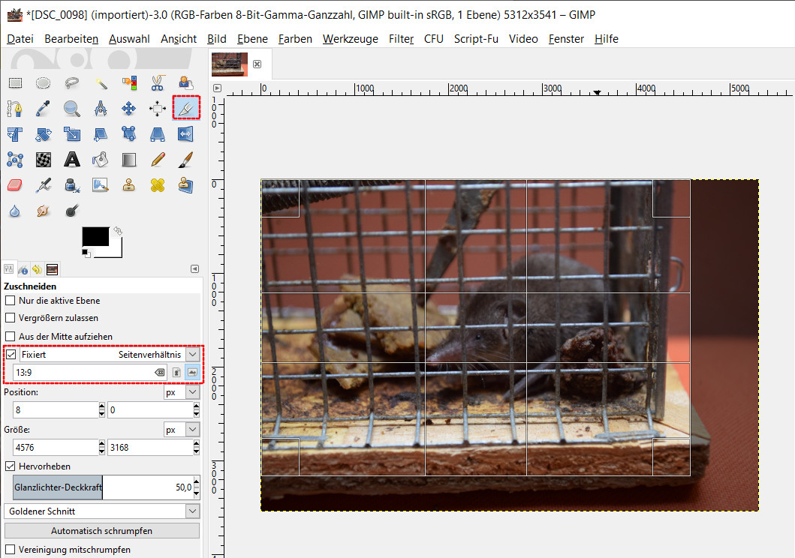Activate the Eraser tool
Viewport: 795px width, 558px height.
point(15,184)
